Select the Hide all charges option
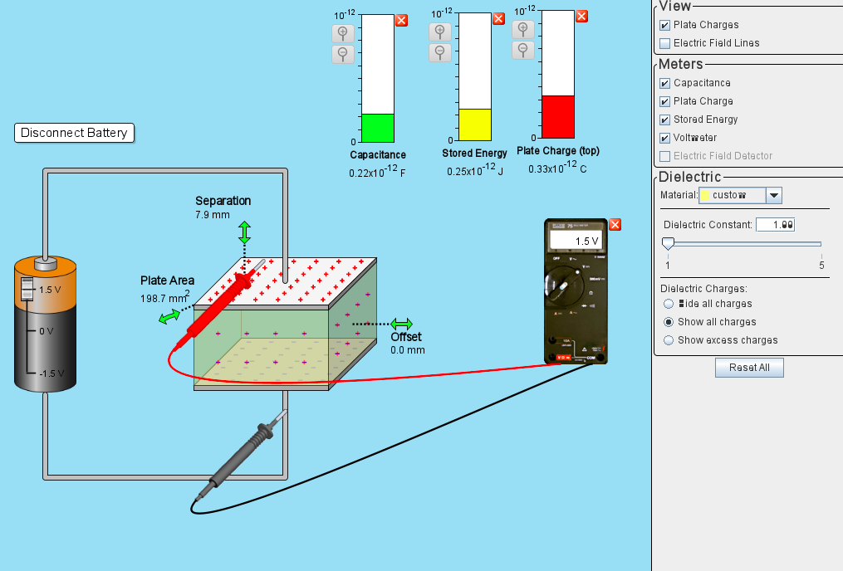 point(669,304)
